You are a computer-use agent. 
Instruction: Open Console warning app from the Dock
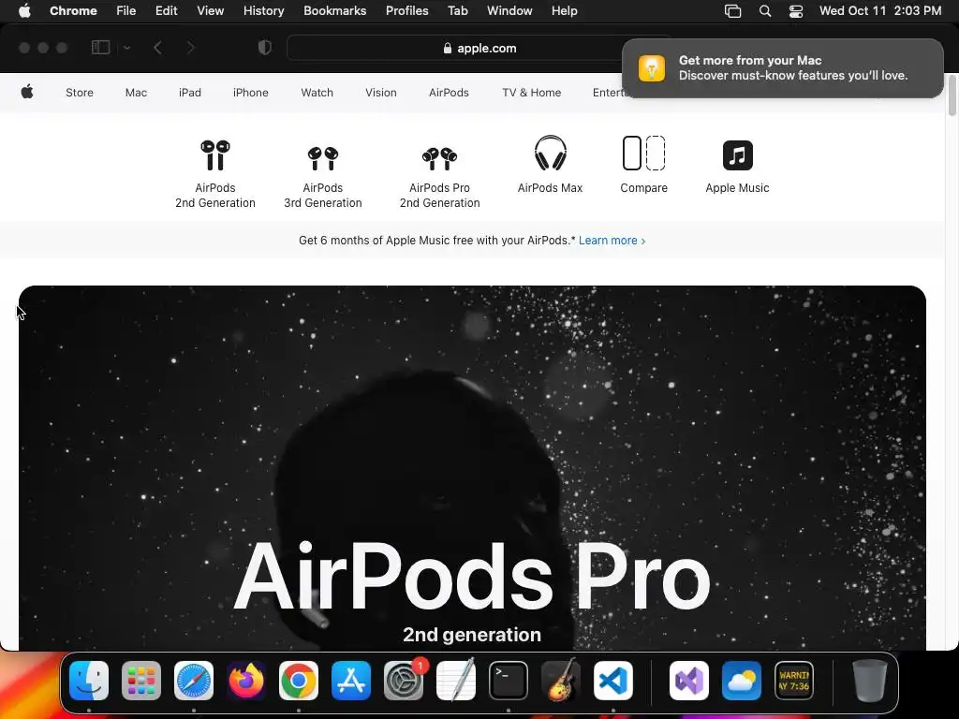(x=794, y=681)
